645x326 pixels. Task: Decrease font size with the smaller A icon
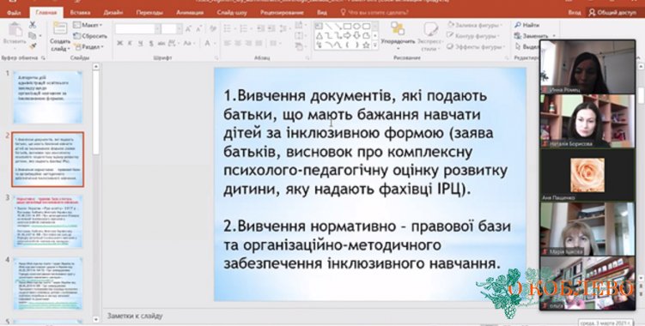click(198, 29)
